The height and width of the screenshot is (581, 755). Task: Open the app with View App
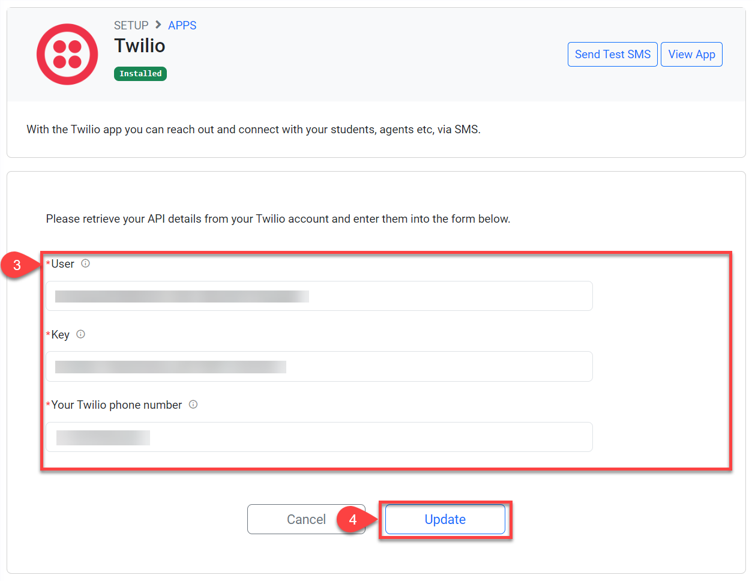click(691, 55)
